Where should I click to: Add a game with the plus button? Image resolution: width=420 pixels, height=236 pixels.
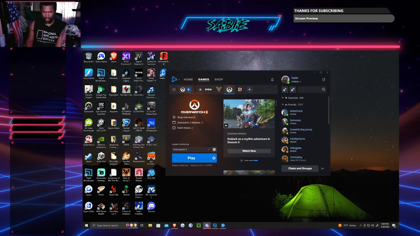click(x=249, y=89)
